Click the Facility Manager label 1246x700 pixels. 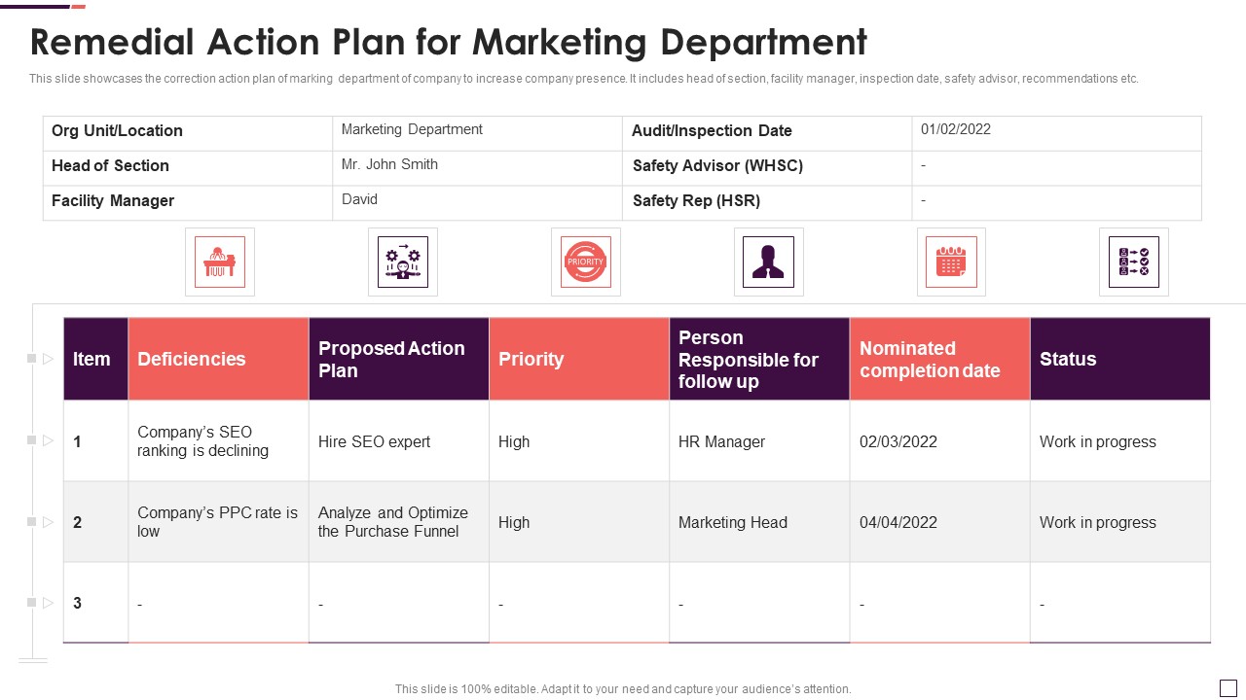click(113, 200)
